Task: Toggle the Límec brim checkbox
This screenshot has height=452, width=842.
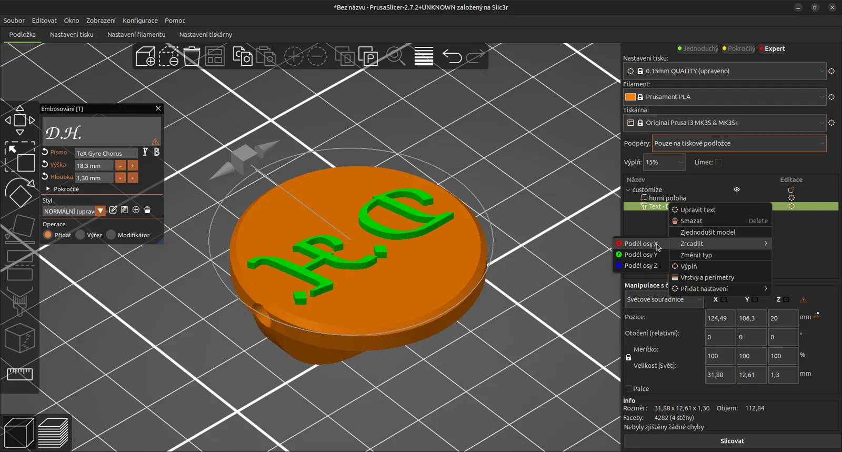Action: pos(718,162)
